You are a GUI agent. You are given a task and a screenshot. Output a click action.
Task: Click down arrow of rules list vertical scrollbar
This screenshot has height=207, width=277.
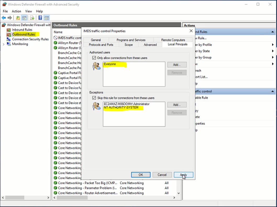(x=179, y=193)
